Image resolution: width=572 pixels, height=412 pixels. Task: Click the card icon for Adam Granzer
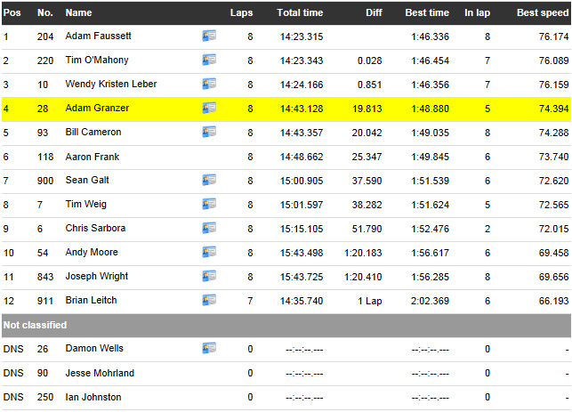coord(209,109)
